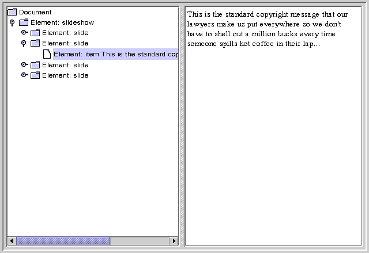Click the Document root folder icon
The height and width of the screenshot is (253, 369).
[x=12, y=12]
